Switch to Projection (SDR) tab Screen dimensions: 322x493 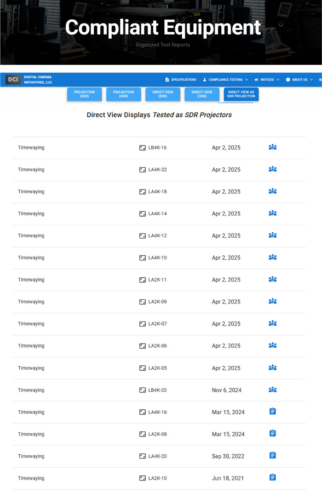tap(84, 94)
